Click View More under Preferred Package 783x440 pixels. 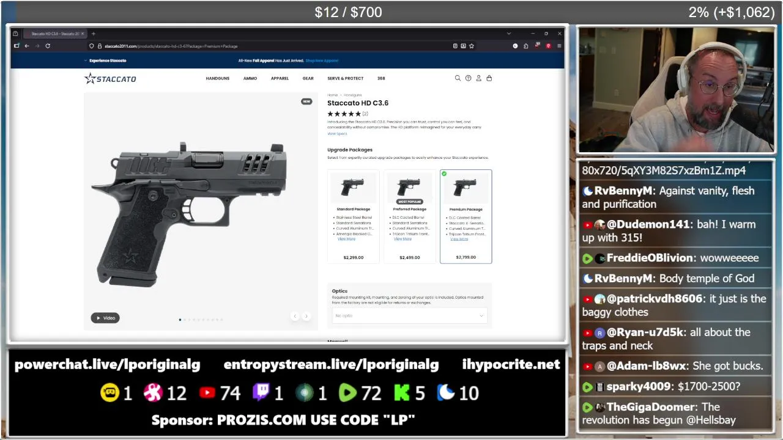point(403,239)
